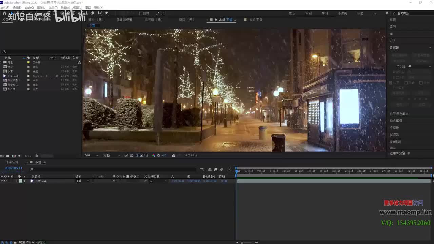Open the 效果(T) menu
This screenshot has height=244, width=434.
coord(53,7)
